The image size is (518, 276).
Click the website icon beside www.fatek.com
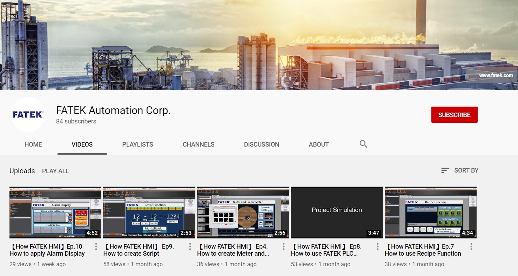(473, 75)
